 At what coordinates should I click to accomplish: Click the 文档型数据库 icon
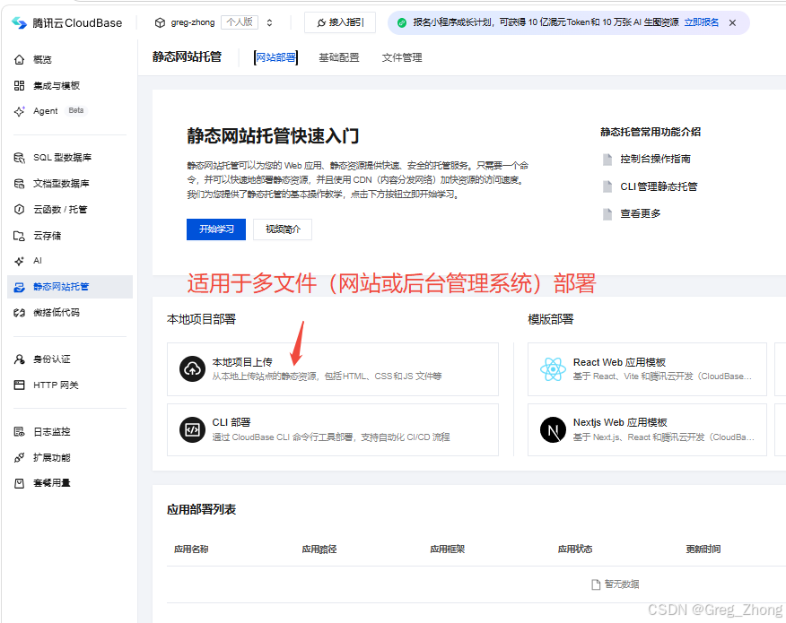[x=19, y=184]
